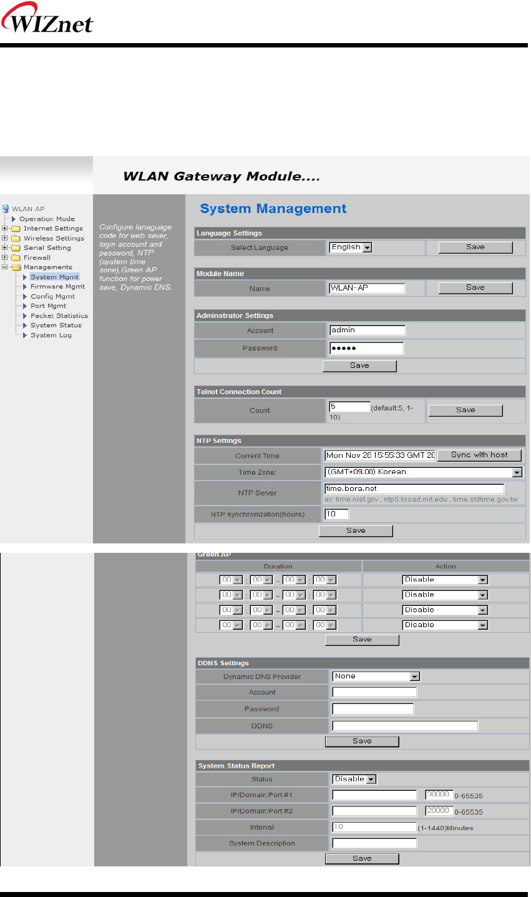Image resolution: width=531 pixels, height=897 pixels.
Task: Expand the Wireless Settings tree node
Action: click(x=5, y=238)
